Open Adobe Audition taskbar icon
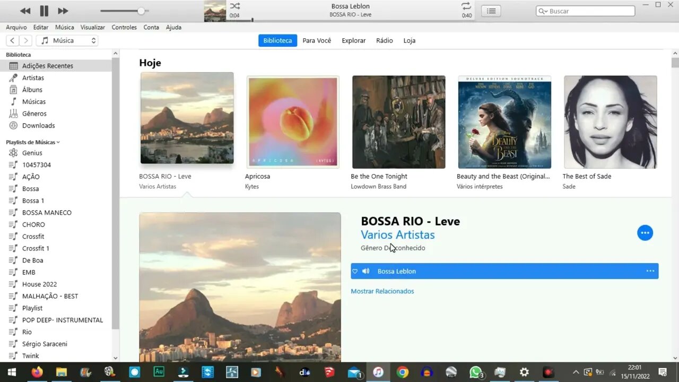679x382 pixels. (159, 372)
